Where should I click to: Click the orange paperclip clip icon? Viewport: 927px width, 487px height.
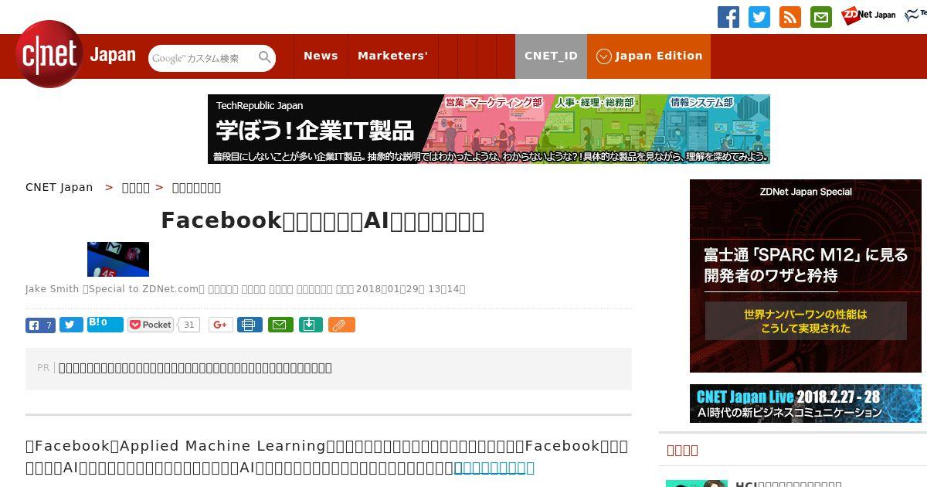pos(341,325)
